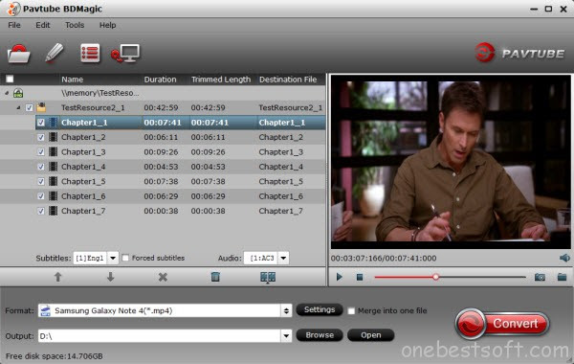Image resolution: width=574 pixels, height=364 pixels.
Task: Click the trash can clear-all icon
Action: (x=215, y=277)
